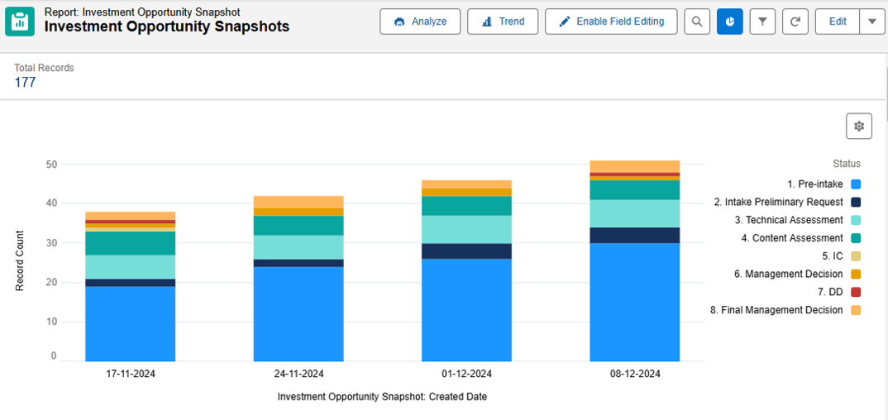Open the filter funnel icon
The height and width of the screenshot is (420, 888).
(x=762, y=21)
